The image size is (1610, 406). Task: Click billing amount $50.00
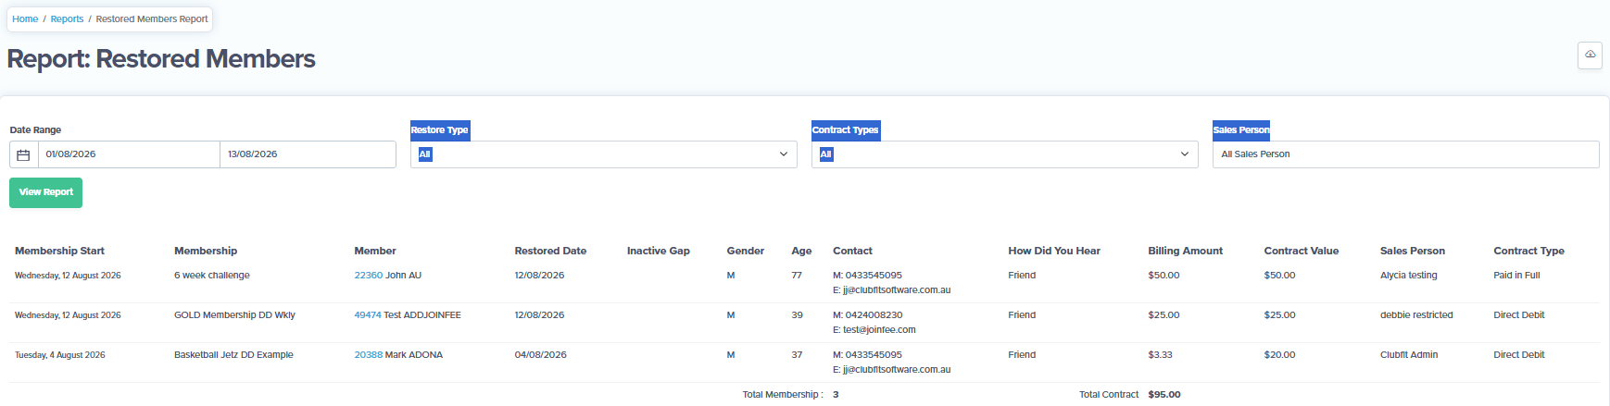pos(1163,276)
